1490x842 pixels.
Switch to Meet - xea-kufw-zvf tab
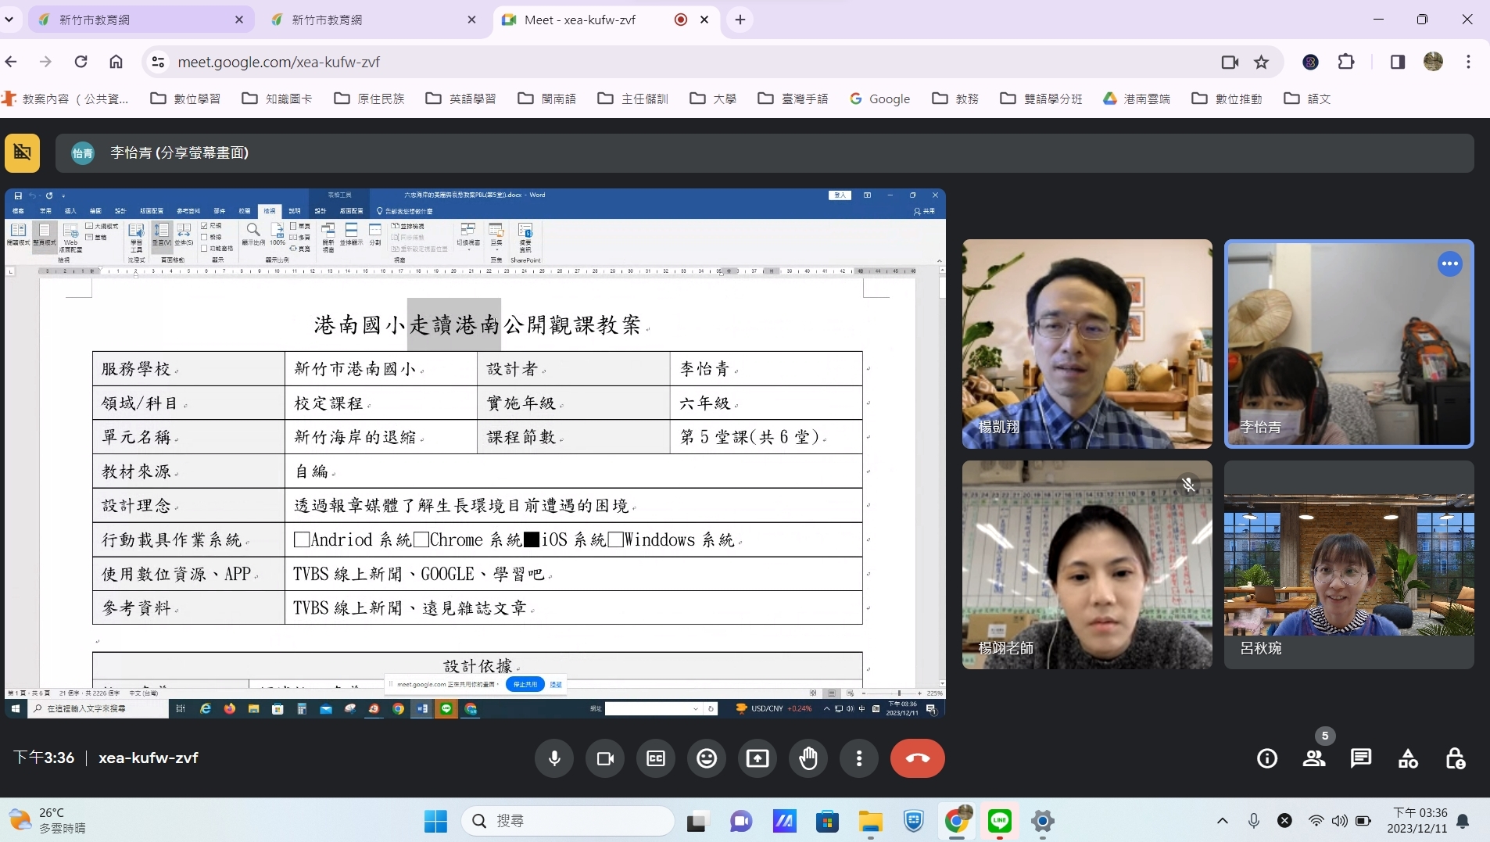click(x=579, y=20)
